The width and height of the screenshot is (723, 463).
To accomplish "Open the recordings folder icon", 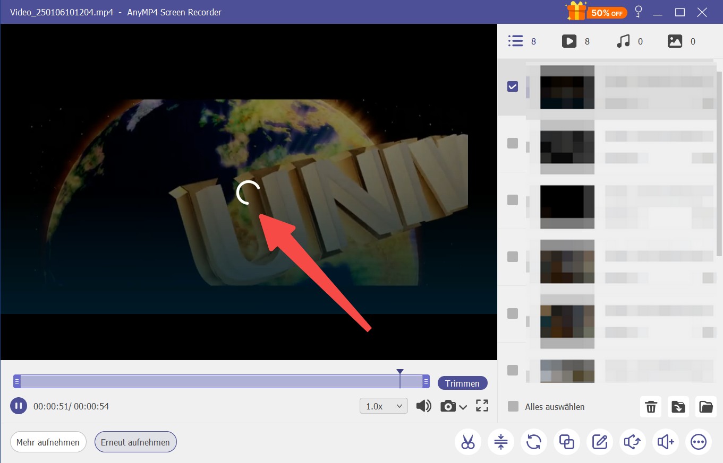I will pyautogui.click(x=706, y=407).
